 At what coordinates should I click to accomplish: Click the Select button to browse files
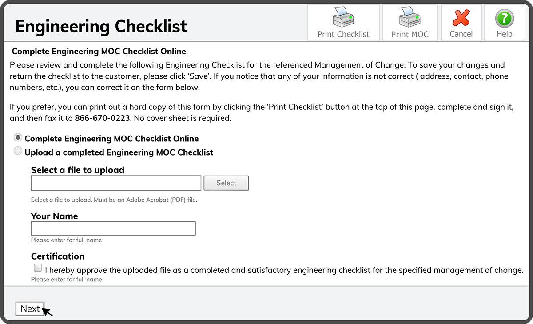click(x=226, y=183)
